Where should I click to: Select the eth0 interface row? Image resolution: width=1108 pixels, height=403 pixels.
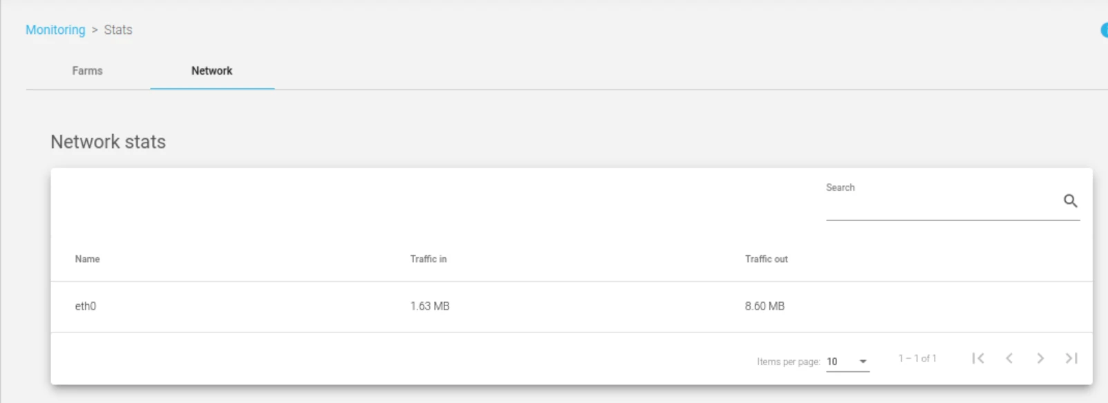572,306
